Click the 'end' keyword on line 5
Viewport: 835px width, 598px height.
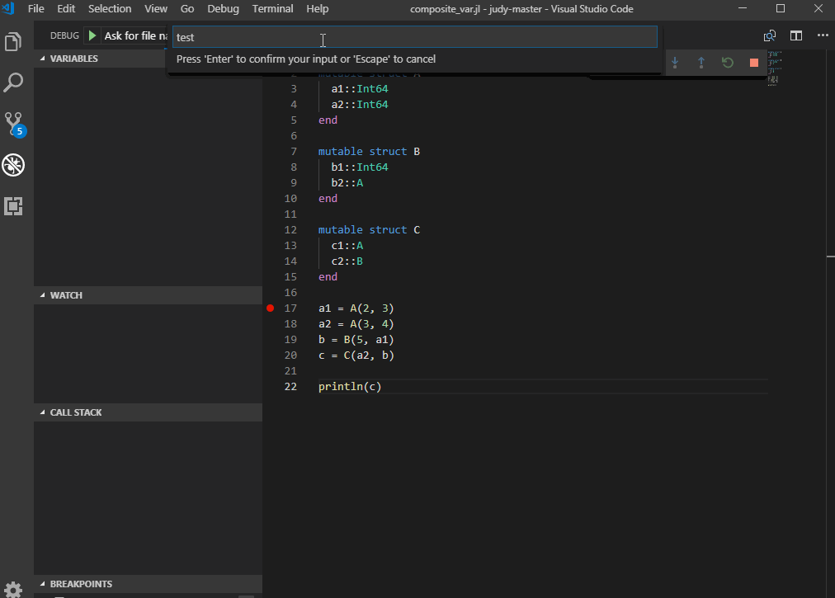[328, 120]
